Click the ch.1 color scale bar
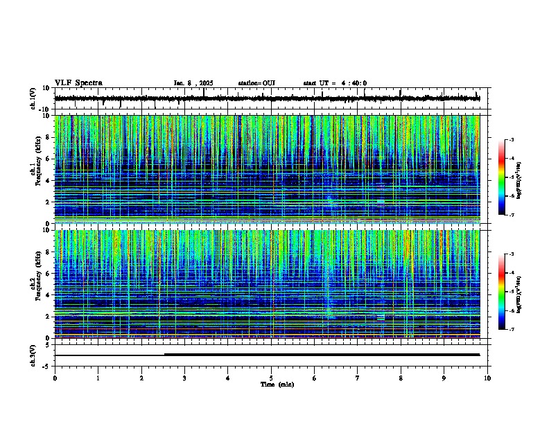The height and width of the screenshot is (424, 549). pos(501,177)
